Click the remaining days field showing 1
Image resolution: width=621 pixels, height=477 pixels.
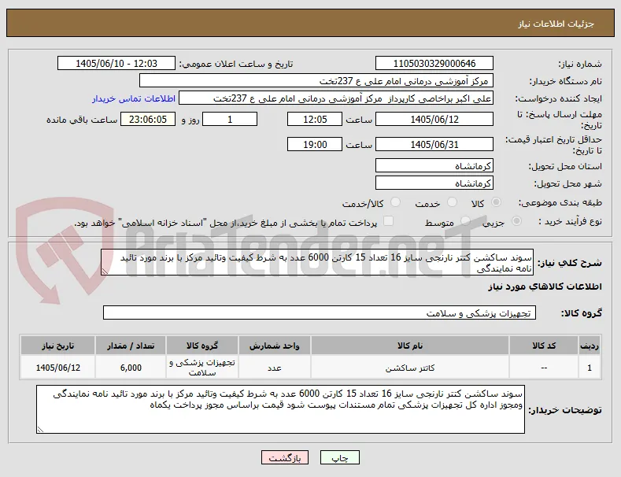click(230, 120)
